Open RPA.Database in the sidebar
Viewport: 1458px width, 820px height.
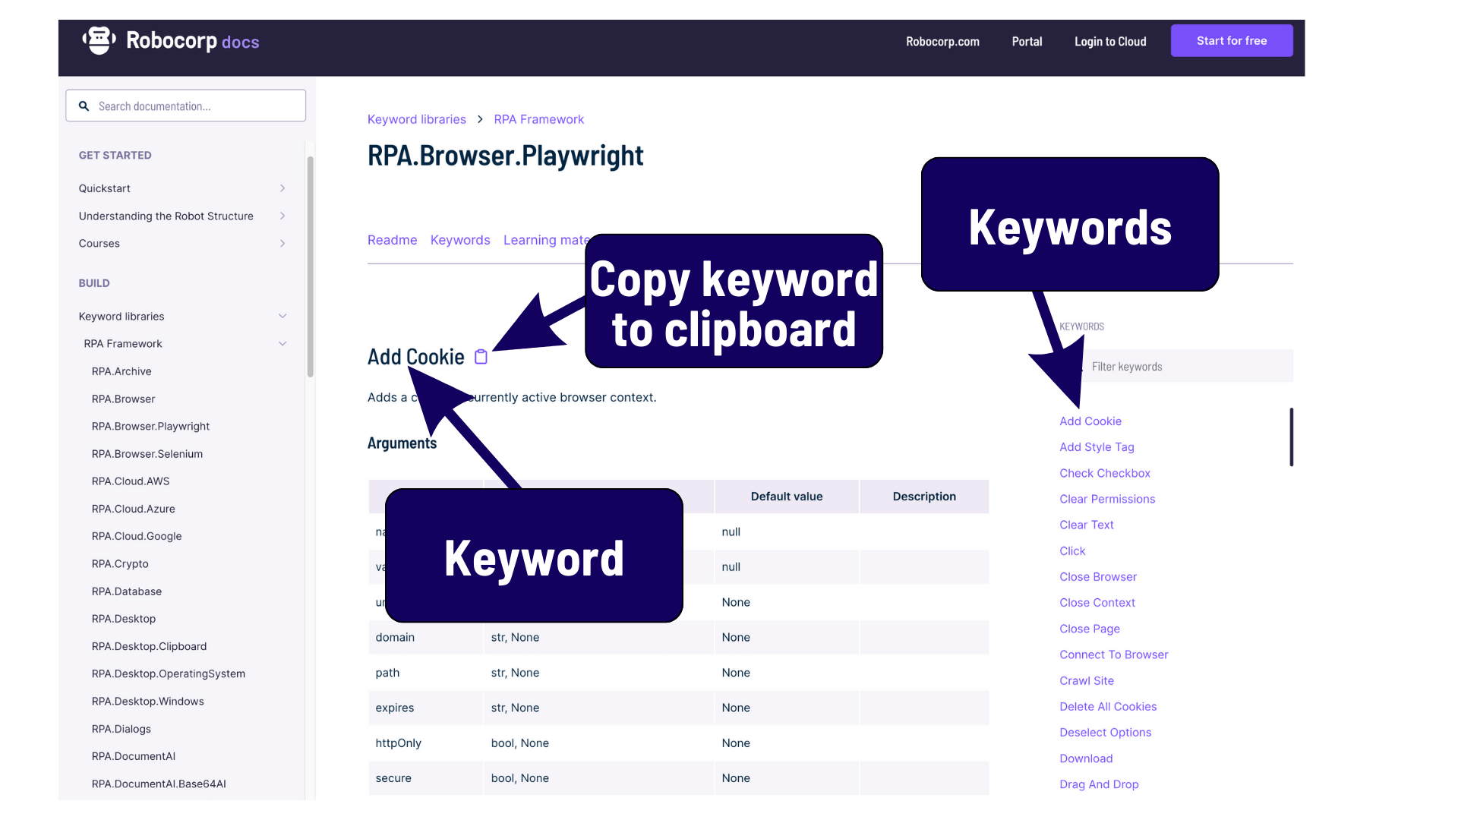[127, 591]
